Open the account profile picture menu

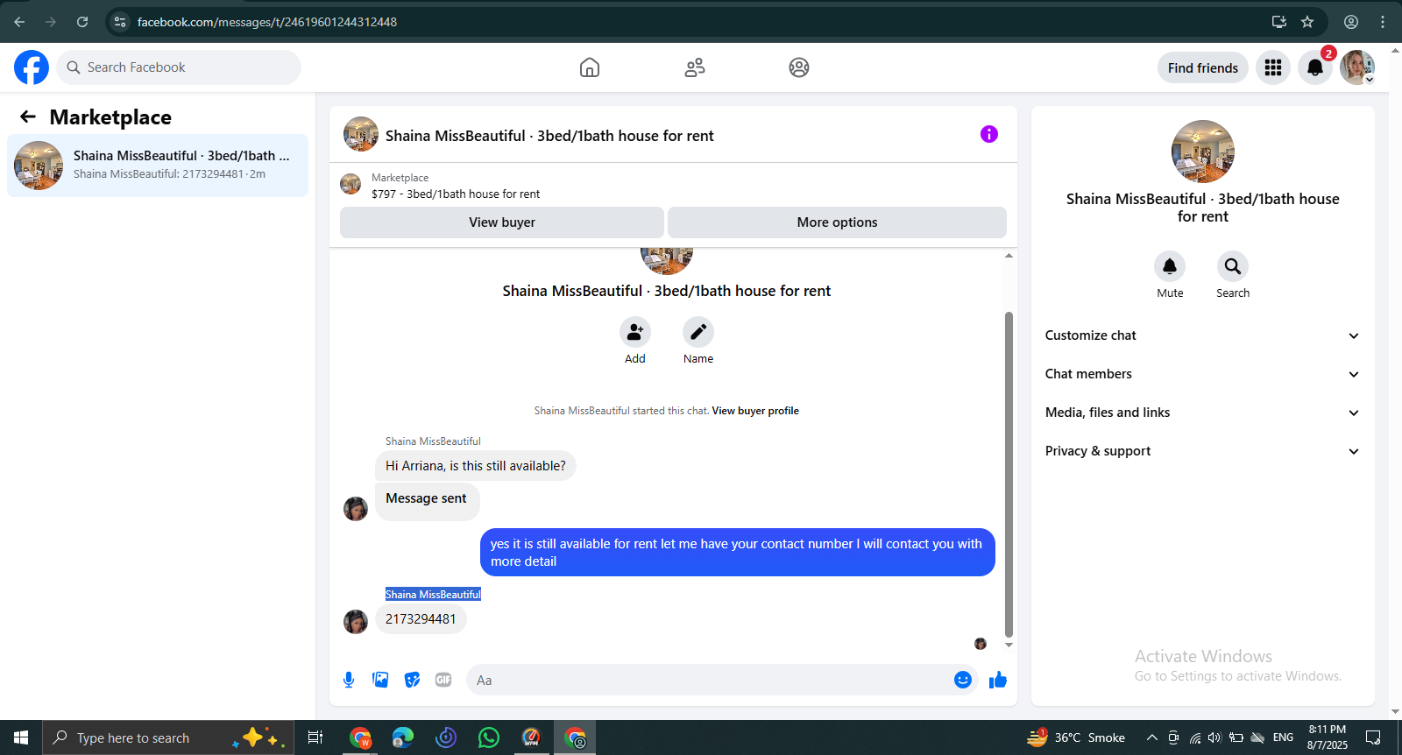[1357, 67]
